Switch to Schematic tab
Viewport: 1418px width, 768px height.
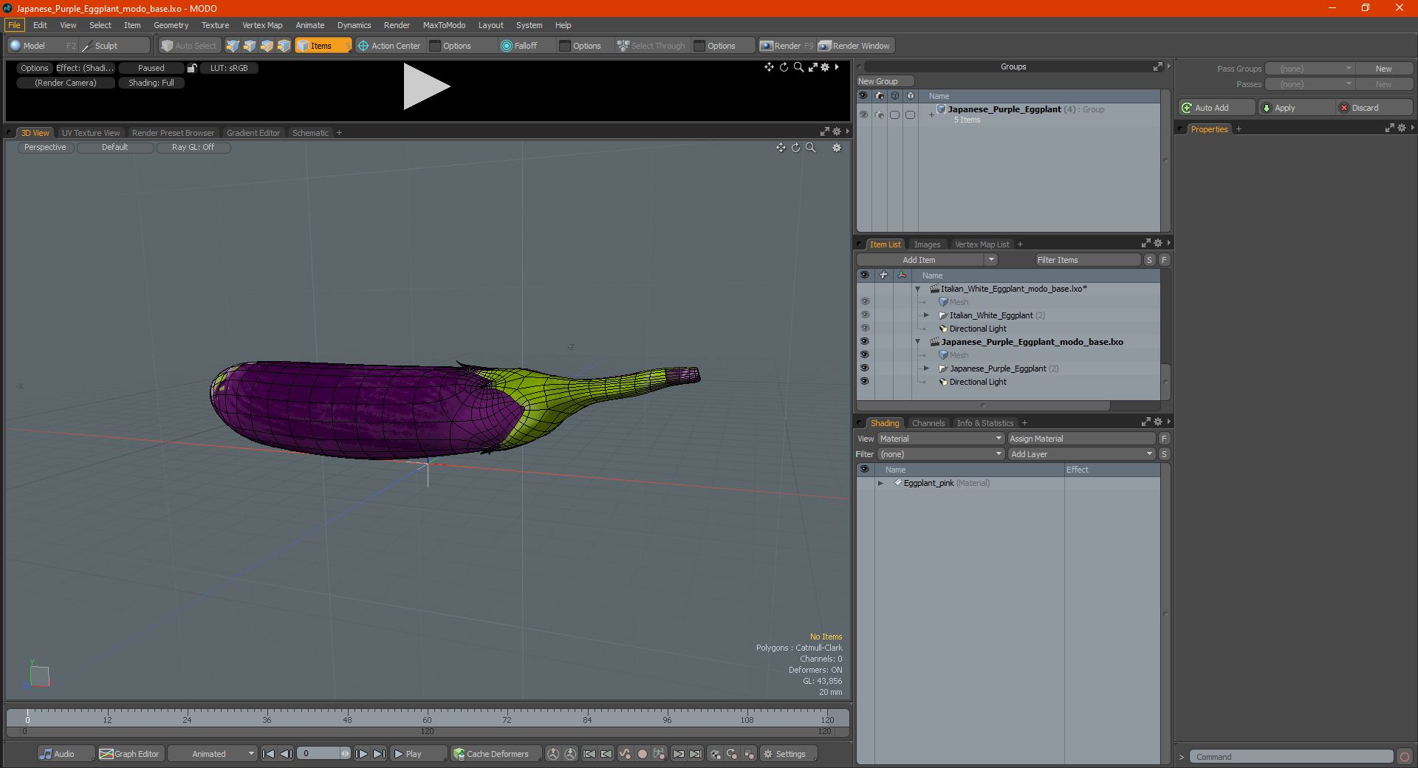pyautogui.click(x=310, y=133)
